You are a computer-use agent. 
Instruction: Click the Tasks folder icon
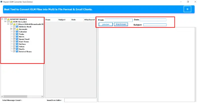click(17, 34)
